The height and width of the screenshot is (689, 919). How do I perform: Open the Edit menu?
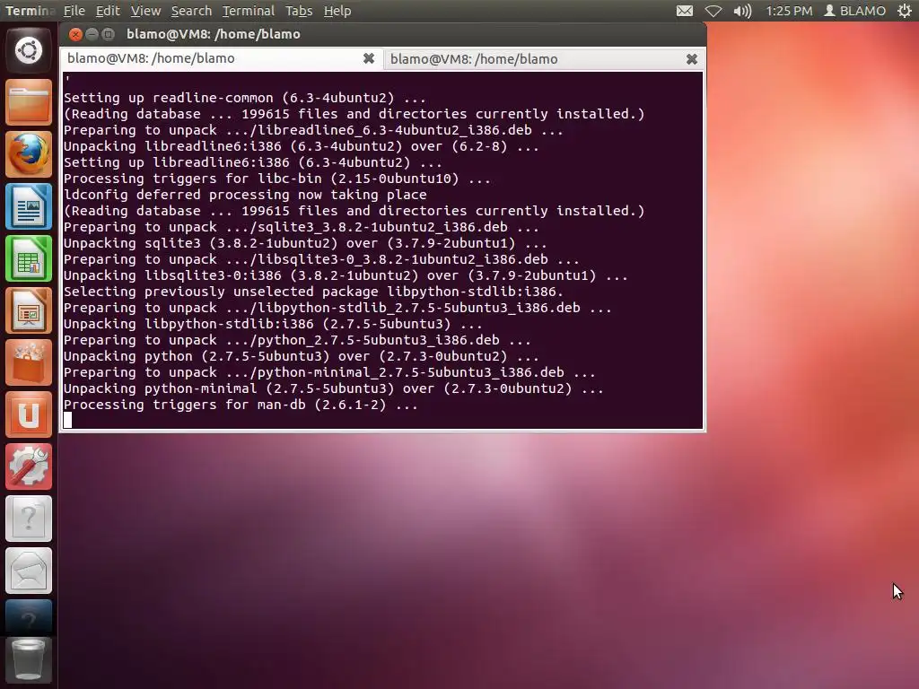[108, 11]
